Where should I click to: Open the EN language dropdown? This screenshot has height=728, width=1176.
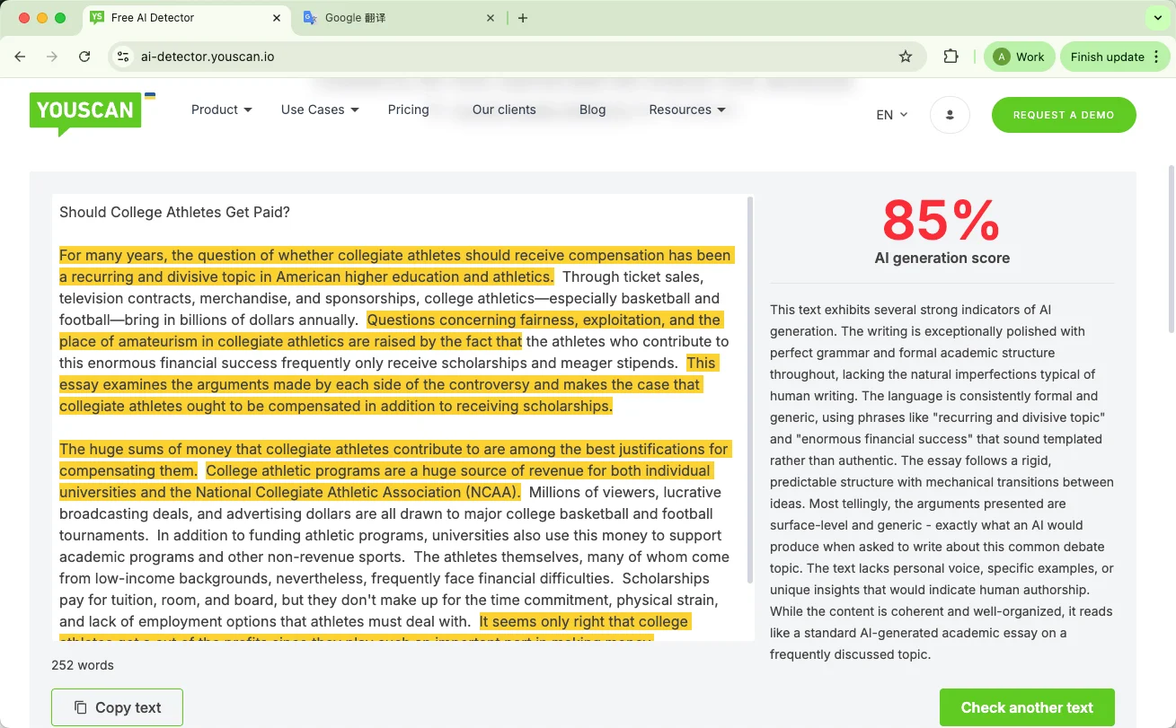click(890, 115)
